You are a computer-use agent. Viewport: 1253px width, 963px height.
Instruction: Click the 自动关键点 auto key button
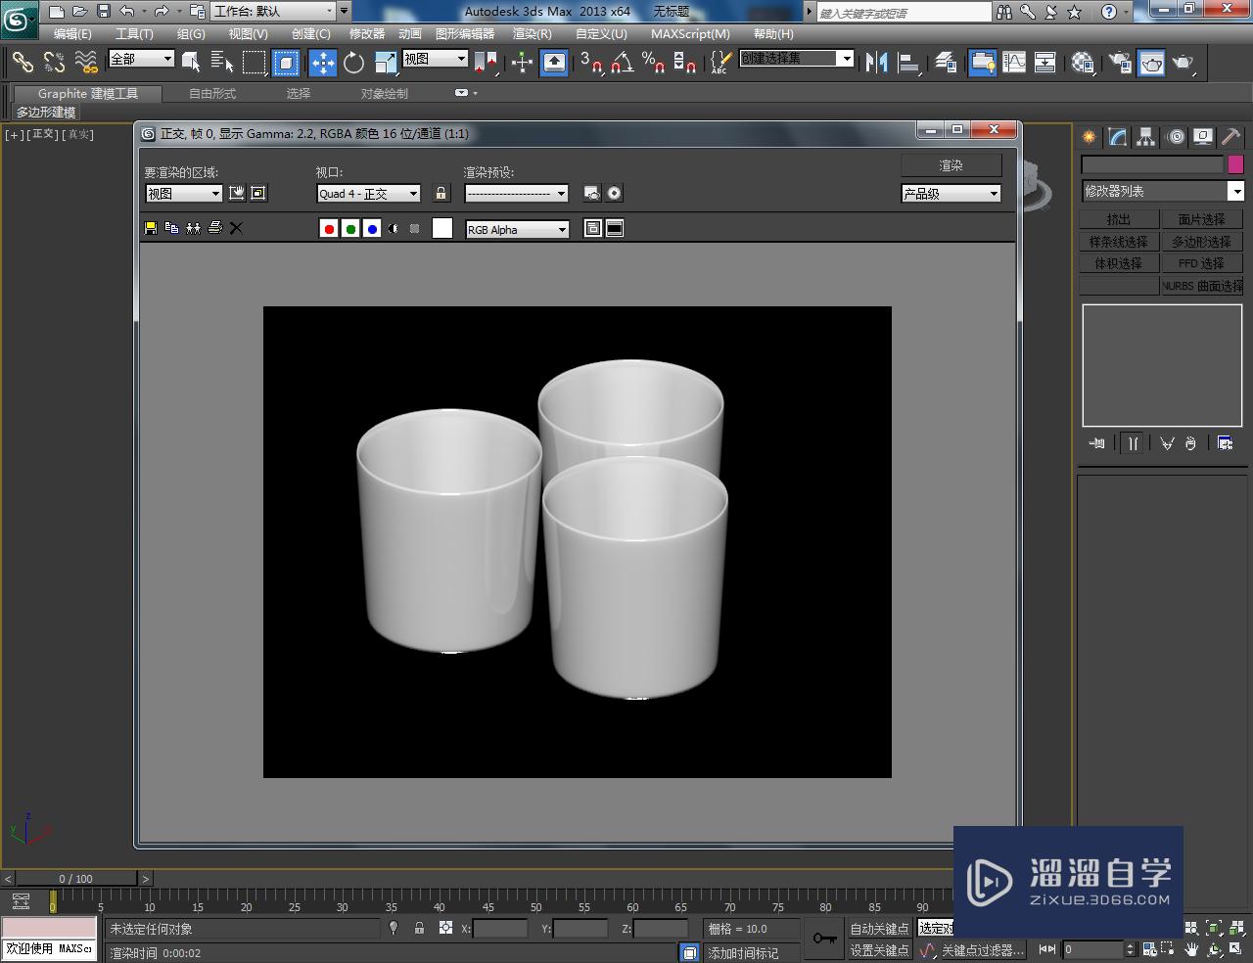[879, 929]
